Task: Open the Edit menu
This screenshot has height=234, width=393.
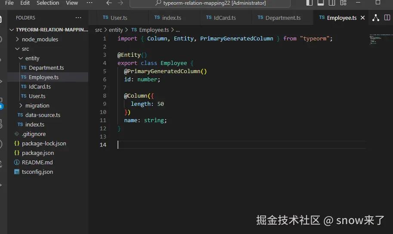Action: [25, 3]
